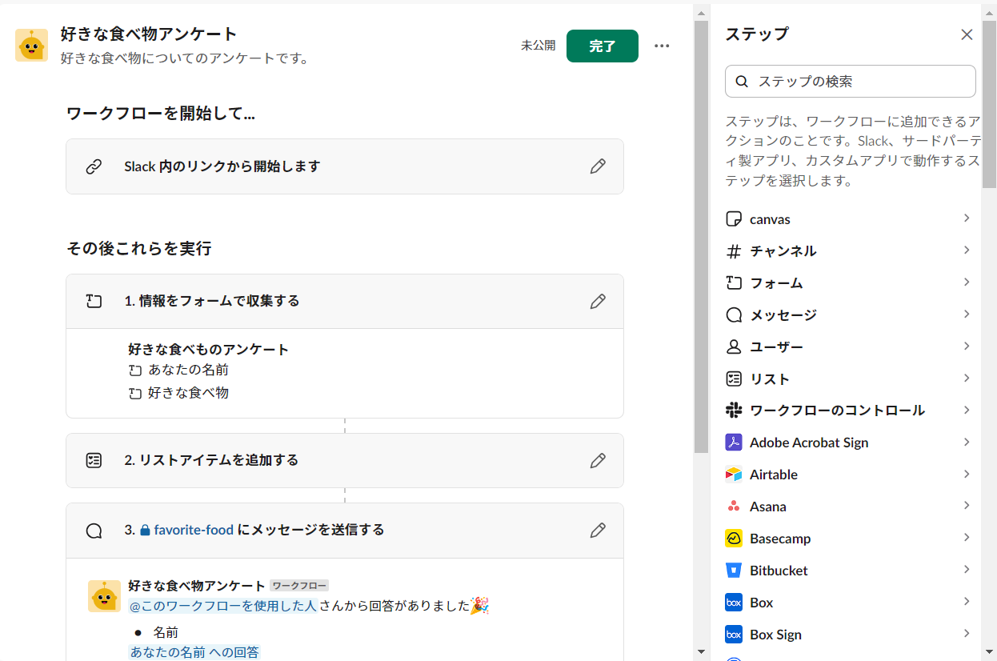The height and width of the screenshot is (661, 997).
Task: Click the 好きな食べ物 form field row
Action: (x=179, y=393)
